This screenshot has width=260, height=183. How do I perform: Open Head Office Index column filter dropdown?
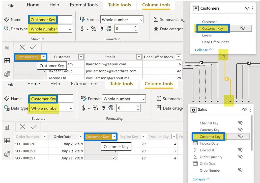178,57
